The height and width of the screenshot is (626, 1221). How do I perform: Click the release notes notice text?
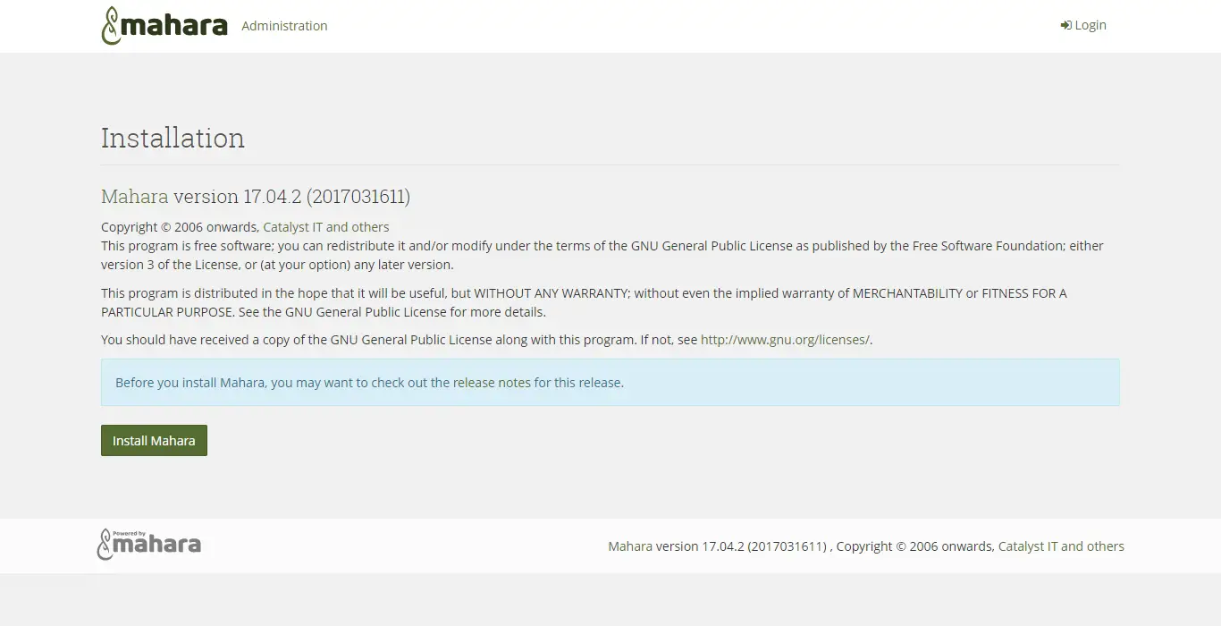[x=369, y=383]
